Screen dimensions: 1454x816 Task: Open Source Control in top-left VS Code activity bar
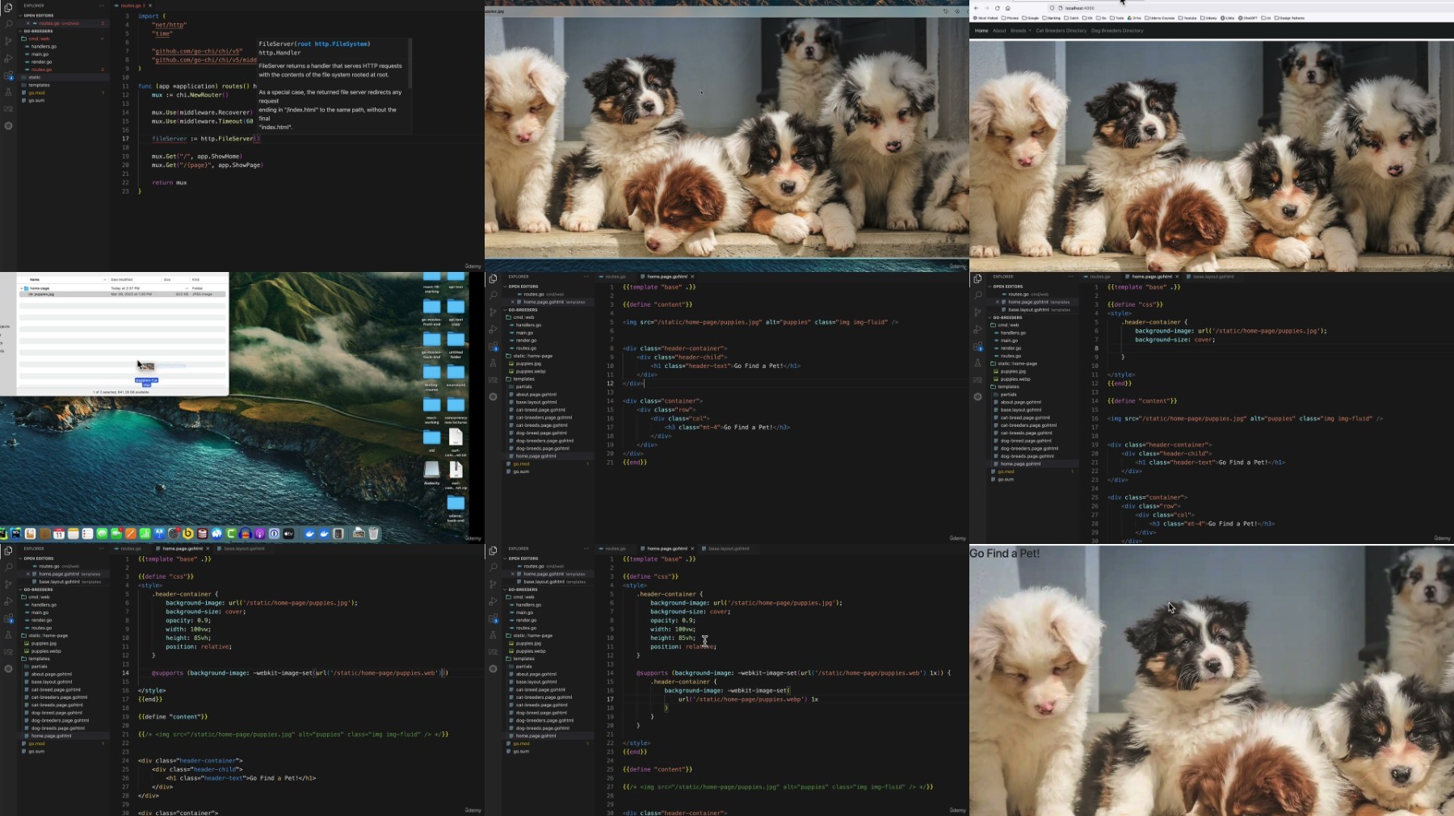coord(8,41)
